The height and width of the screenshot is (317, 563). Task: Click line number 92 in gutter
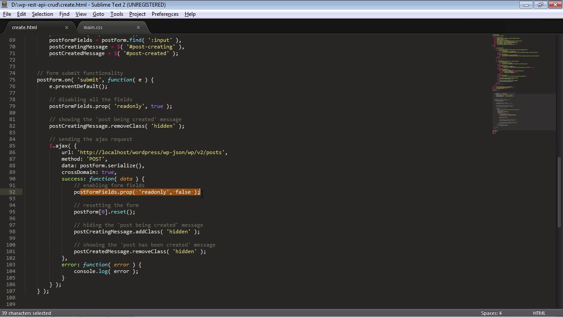[x=12, y=192]
